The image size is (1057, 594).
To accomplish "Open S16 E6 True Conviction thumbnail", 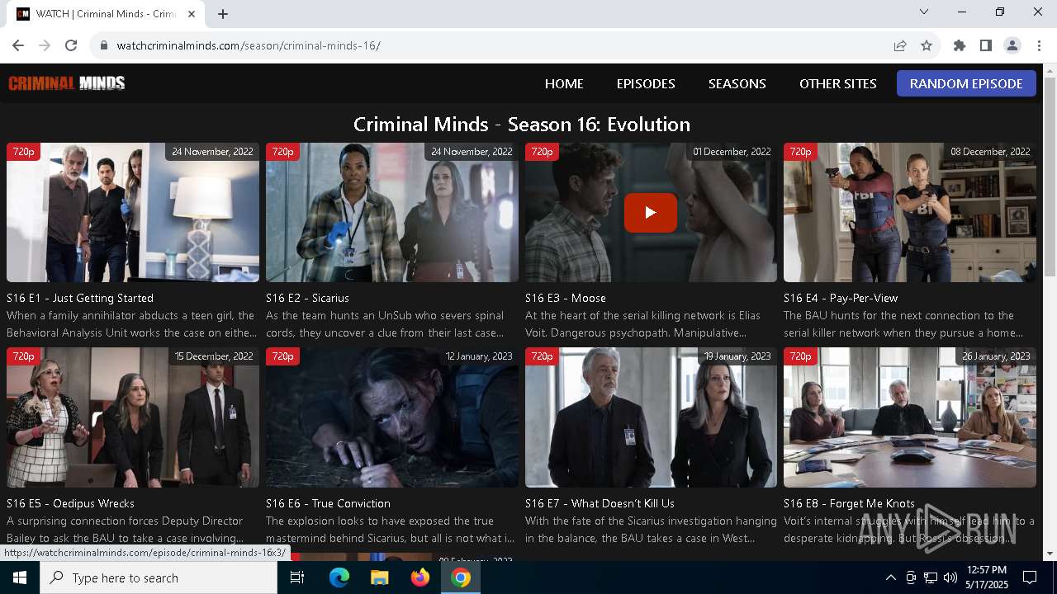I will point(392,417).
